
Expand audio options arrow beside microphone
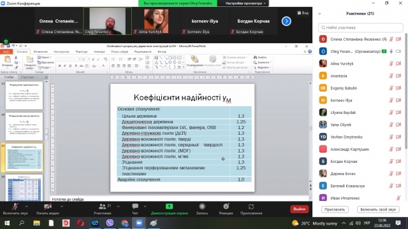pos(27,207)
